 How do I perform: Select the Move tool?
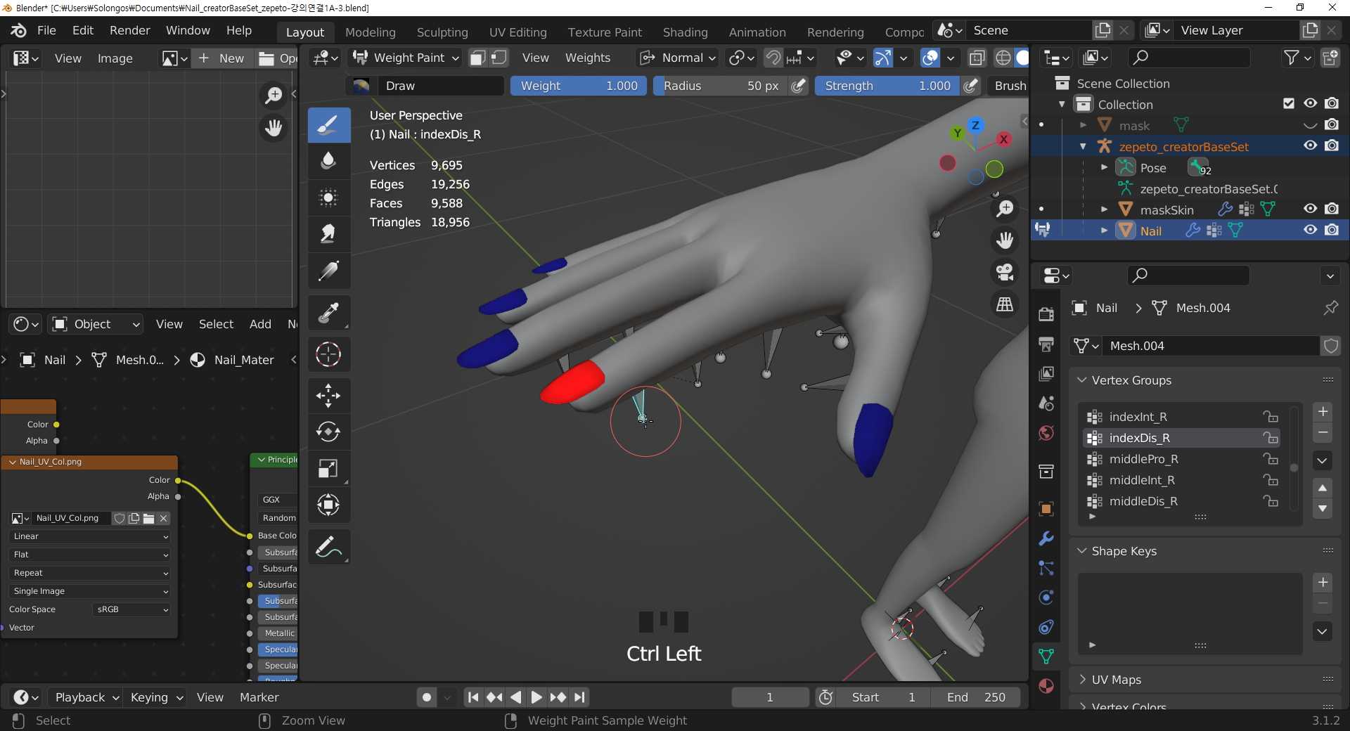click(328, 396)
